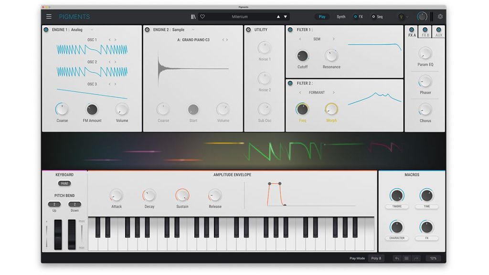
Task: Open the hamburger main menu
Action: click(x=49, y=17)
